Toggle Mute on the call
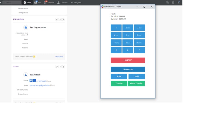 [119, 76]
